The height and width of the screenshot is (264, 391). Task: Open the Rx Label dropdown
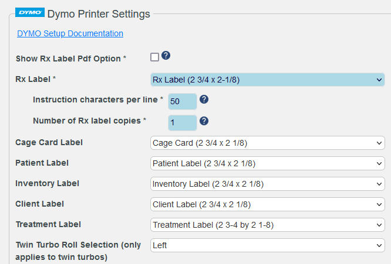268,80
